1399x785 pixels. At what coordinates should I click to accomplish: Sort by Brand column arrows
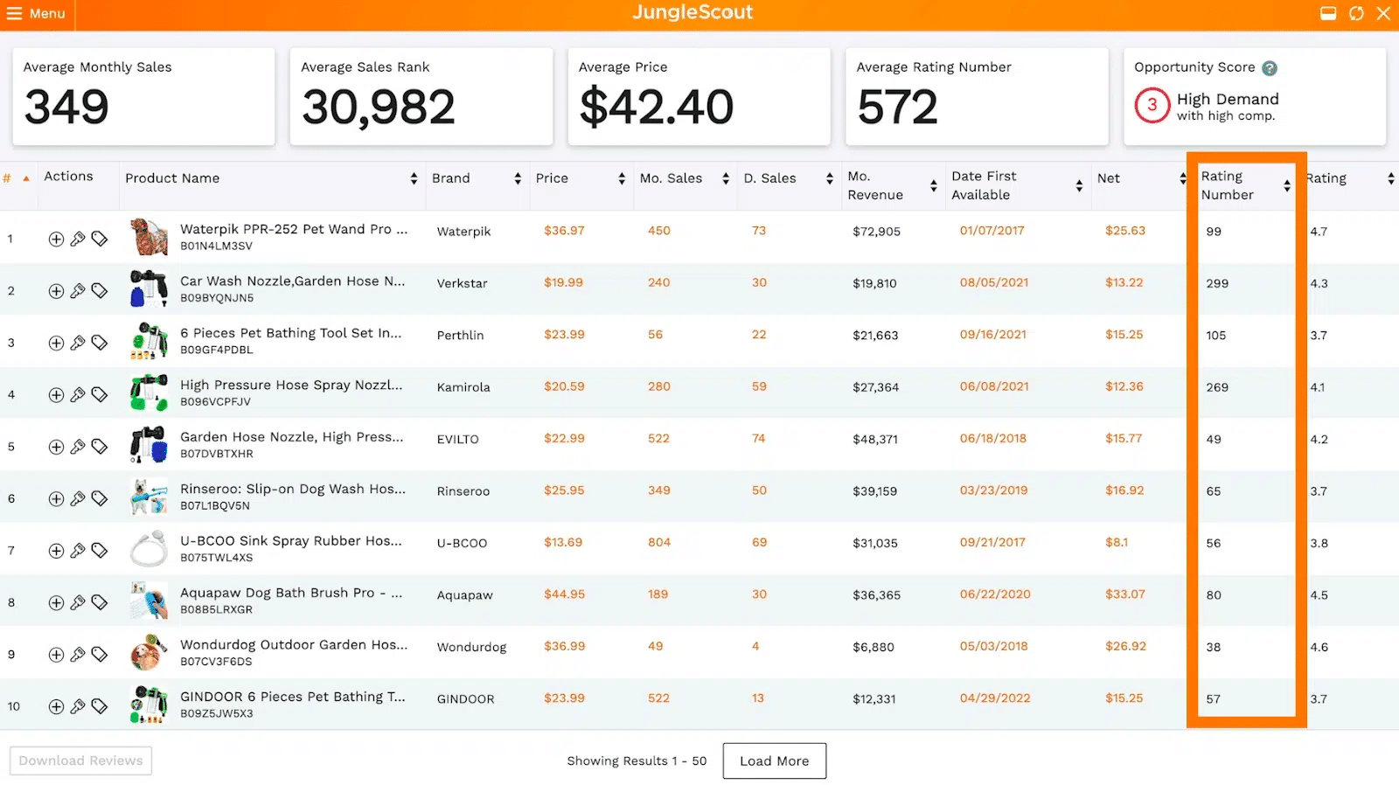coord(518,178)
